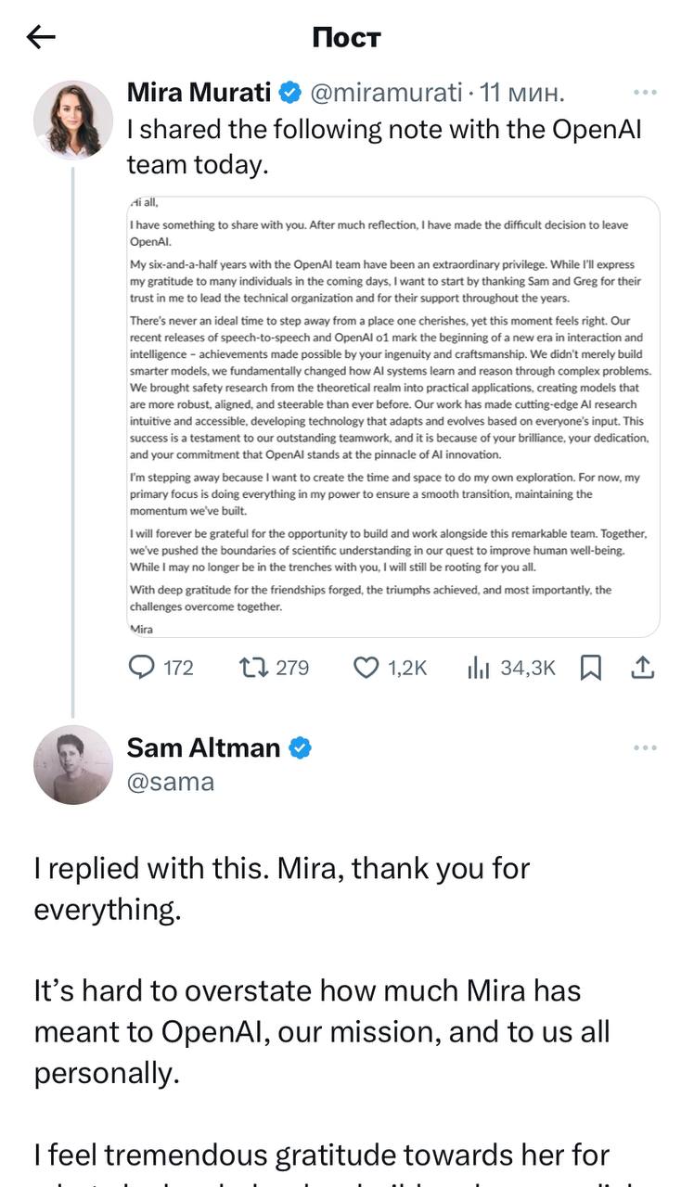Open Sam Altman's profile avatar
The image size is (694, 1187).
click(x=73, y=764)
